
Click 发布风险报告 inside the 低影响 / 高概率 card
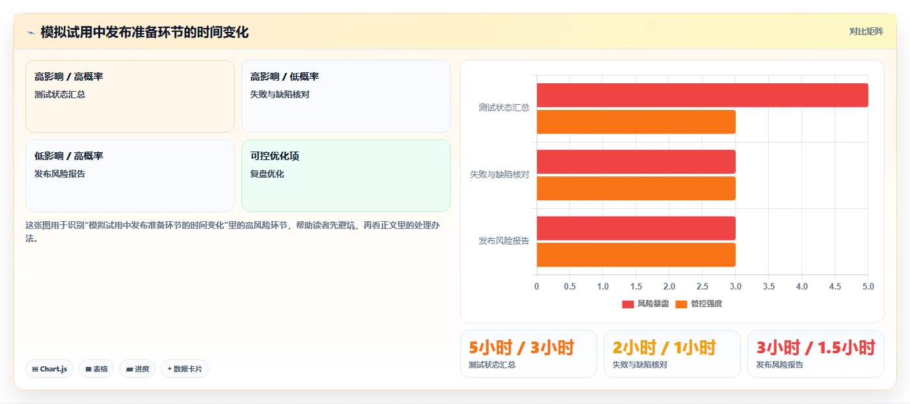[60, 174]
